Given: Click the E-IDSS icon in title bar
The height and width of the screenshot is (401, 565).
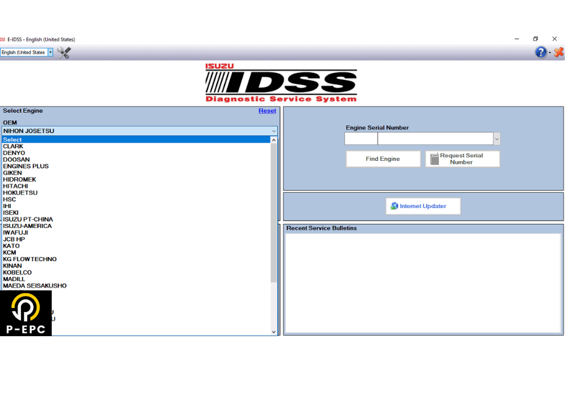Looking at the screenshot, I should (3, 39).
